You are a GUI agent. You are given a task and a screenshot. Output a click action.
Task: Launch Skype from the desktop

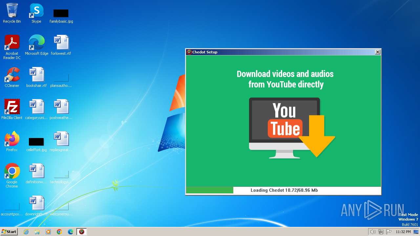(36, 13)
